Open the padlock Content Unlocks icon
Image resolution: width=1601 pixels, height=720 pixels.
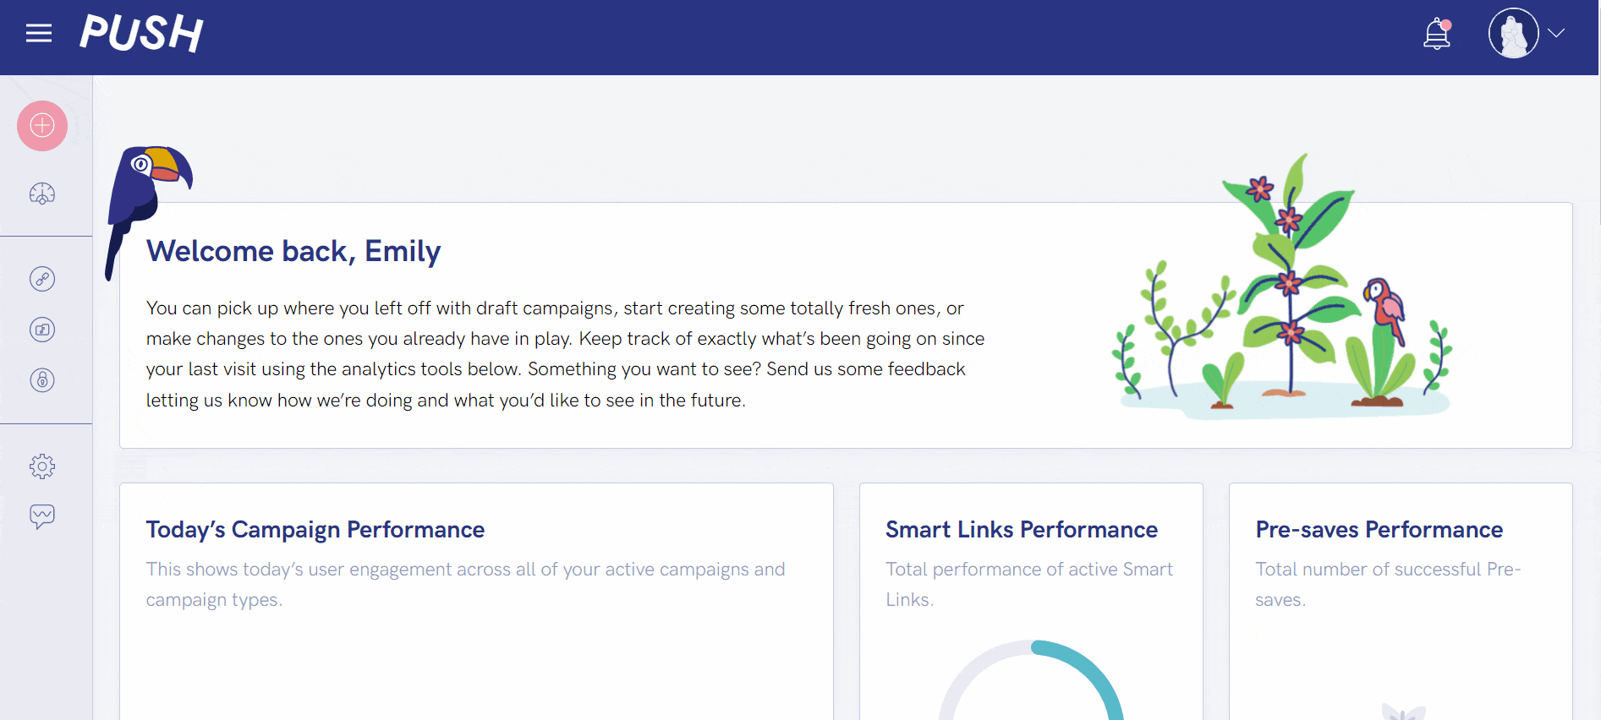click(x=42, y=380)
